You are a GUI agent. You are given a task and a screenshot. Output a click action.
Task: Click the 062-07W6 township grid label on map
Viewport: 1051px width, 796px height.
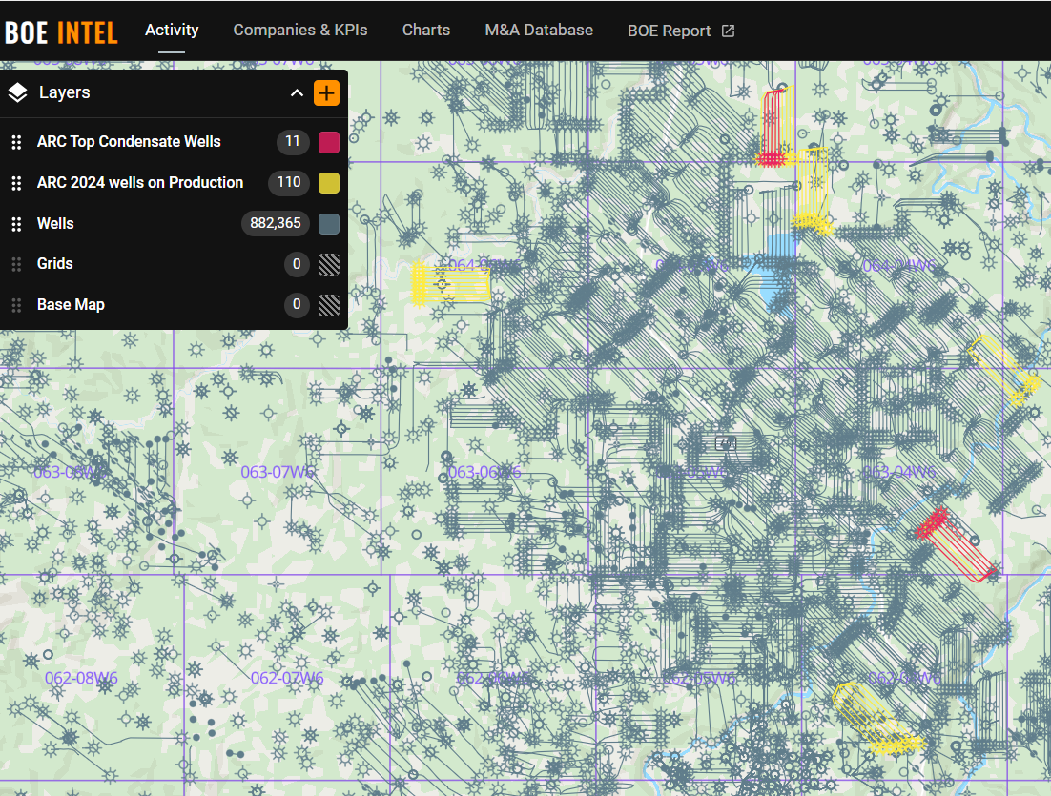coord(287,678)
